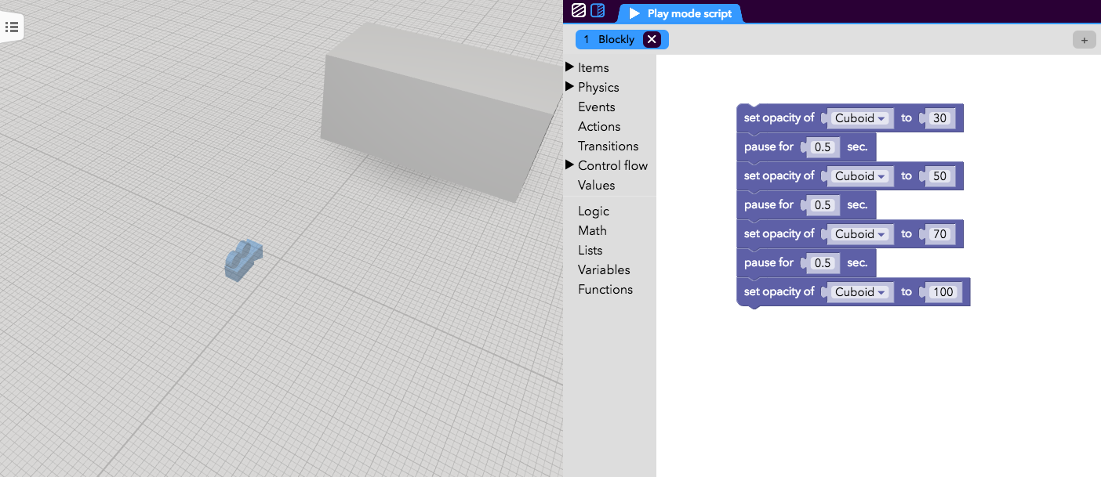The width and height of the screenshot is (1101, 477).
Task: Open the Logic toolbox category
Action: pyautogui.click(x=594, y=211)
